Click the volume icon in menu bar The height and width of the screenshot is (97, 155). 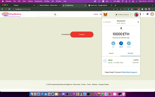[x=107, y=1]
